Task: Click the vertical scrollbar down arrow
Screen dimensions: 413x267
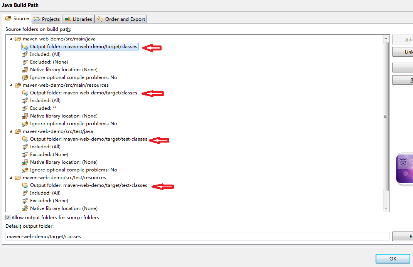Action: click(386, 208)
